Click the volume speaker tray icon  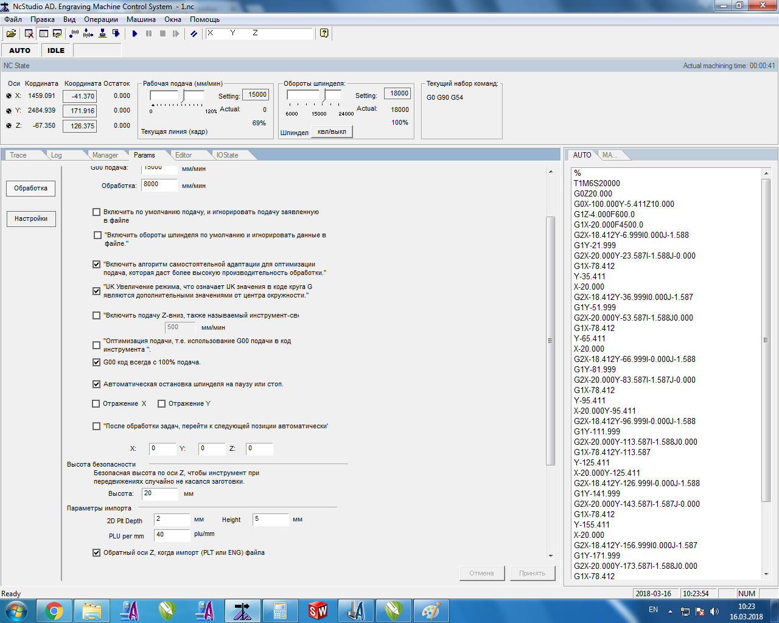coord(714,611)
